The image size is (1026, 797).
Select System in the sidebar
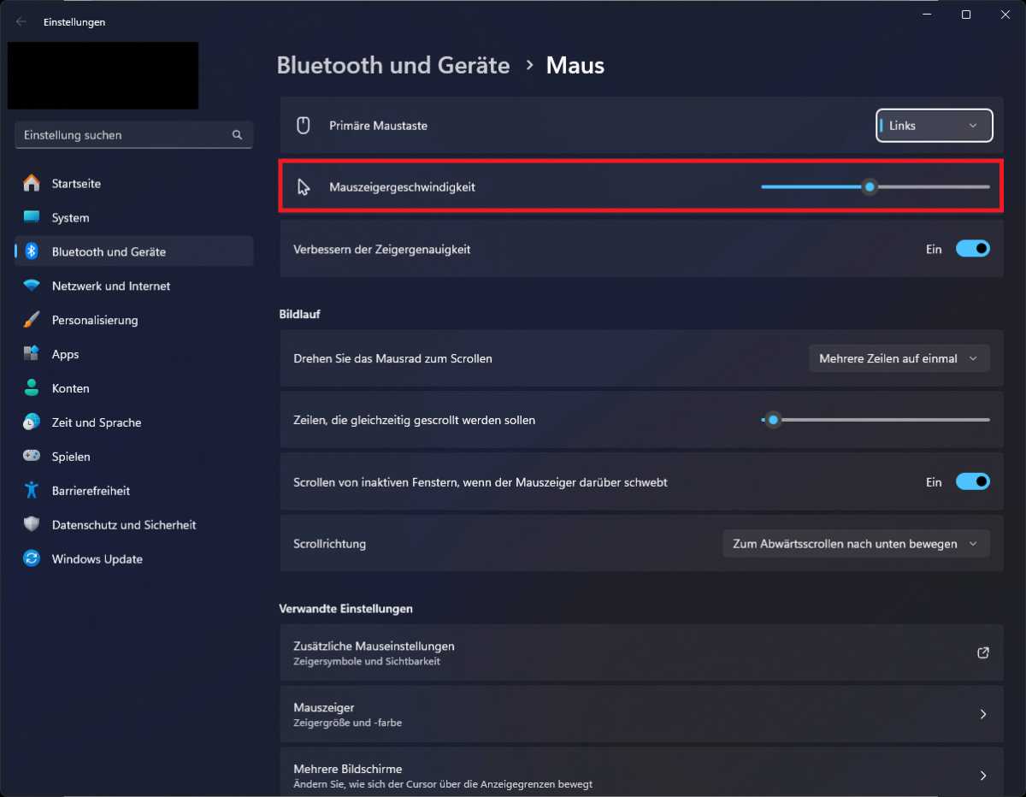click(x=72, y=217)
